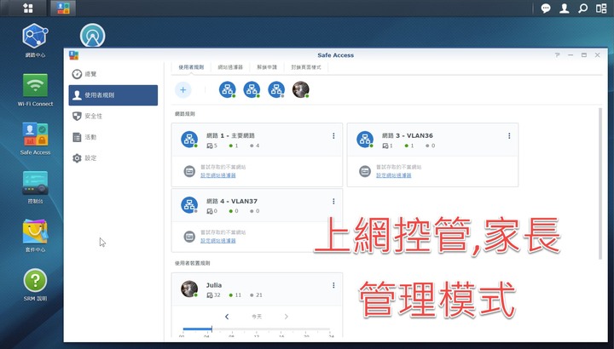Open the notifications chat bubble icon
Screen dimensions: 614x349
(546, 9)
